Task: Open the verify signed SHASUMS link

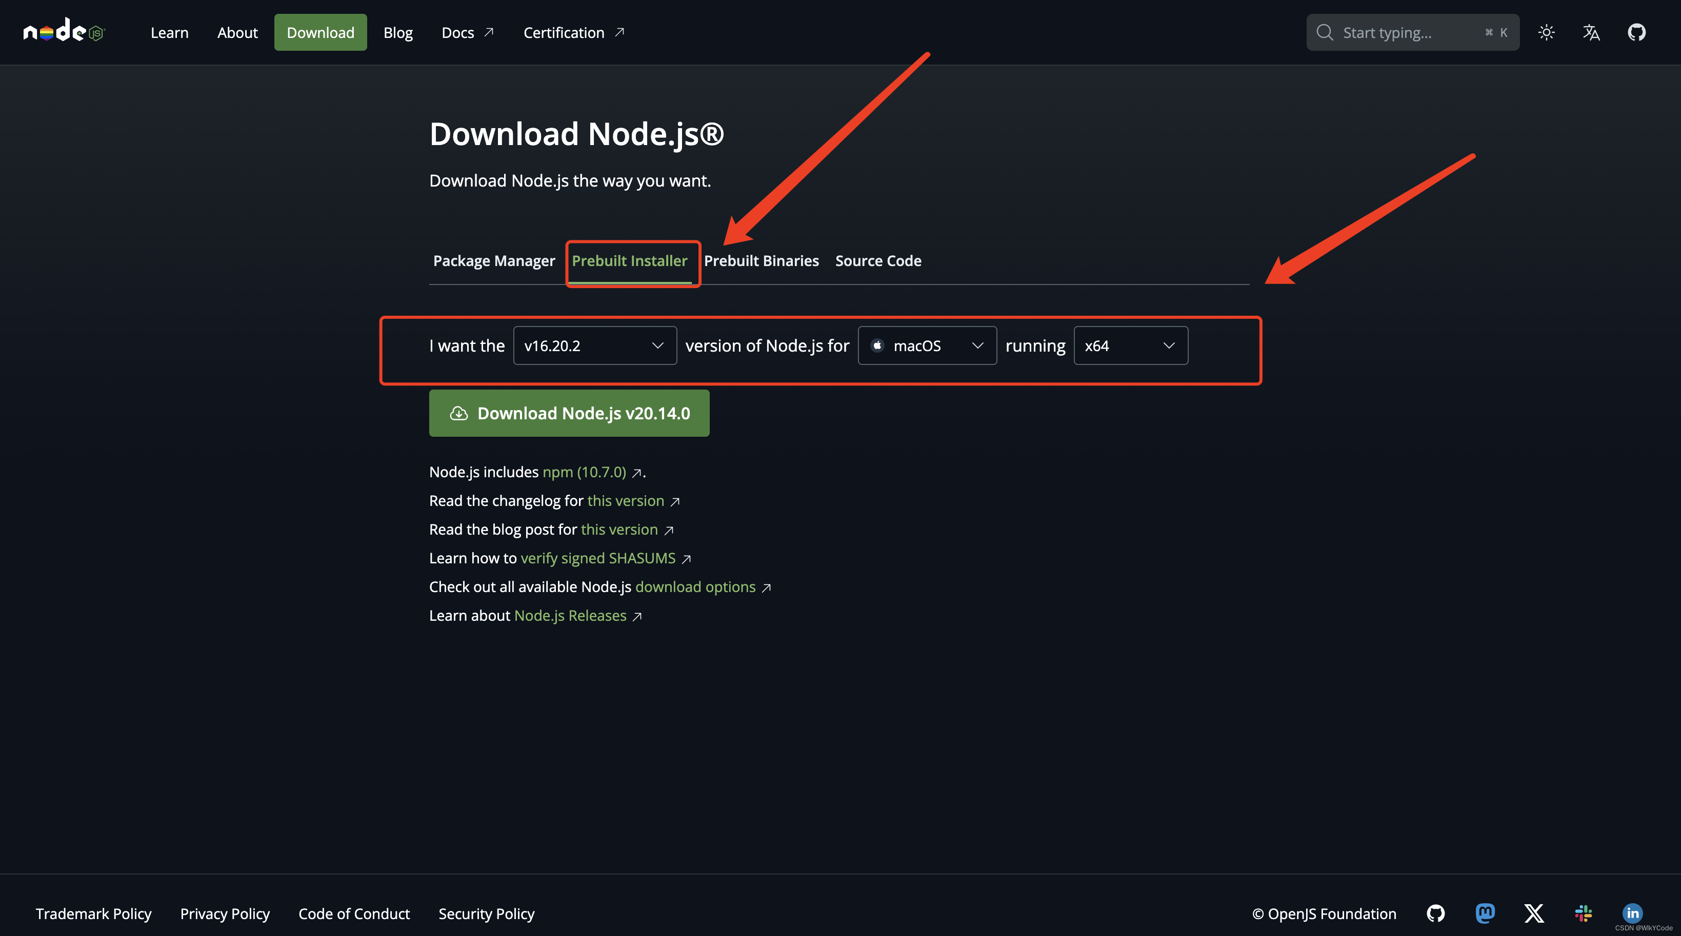Action: [598, 558]
